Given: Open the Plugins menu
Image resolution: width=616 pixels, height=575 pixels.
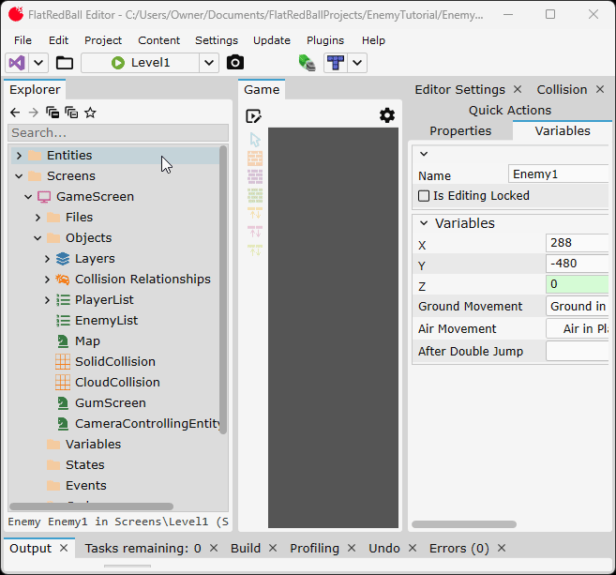Looking at the screenshot, I should [x=325, y=40].
